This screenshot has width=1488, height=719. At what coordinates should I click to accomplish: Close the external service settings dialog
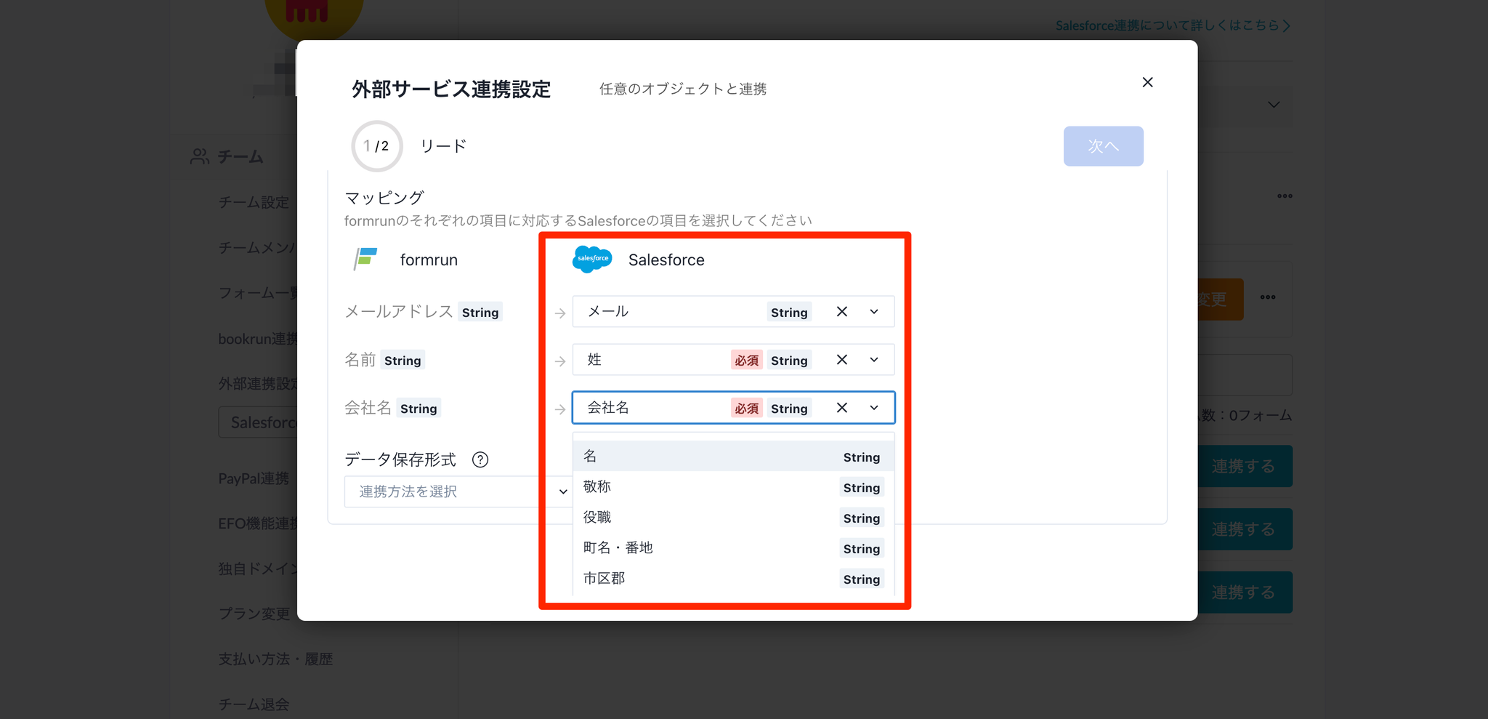coord(1147,82)
